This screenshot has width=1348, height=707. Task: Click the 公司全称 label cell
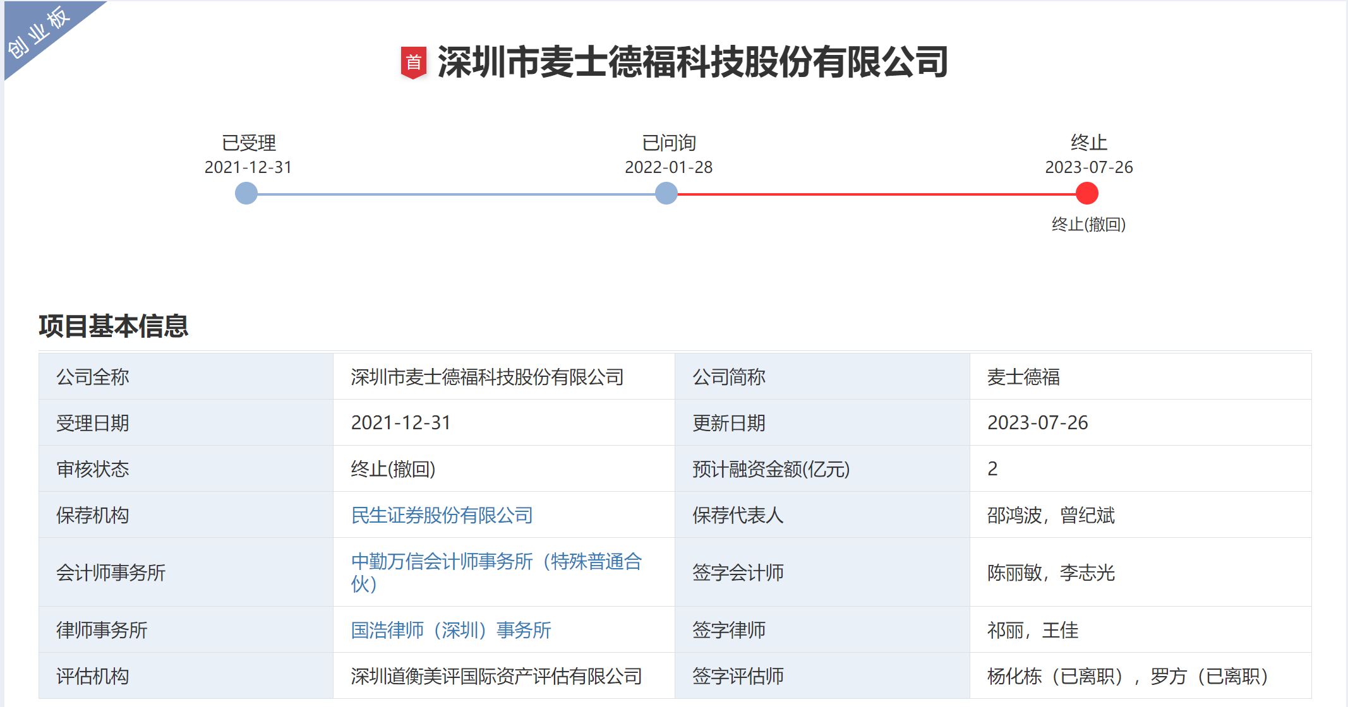186,377
